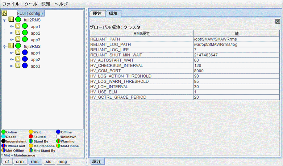Collapse the fuji2RMS tree node
283x166 pixels.
coord(4,20)
